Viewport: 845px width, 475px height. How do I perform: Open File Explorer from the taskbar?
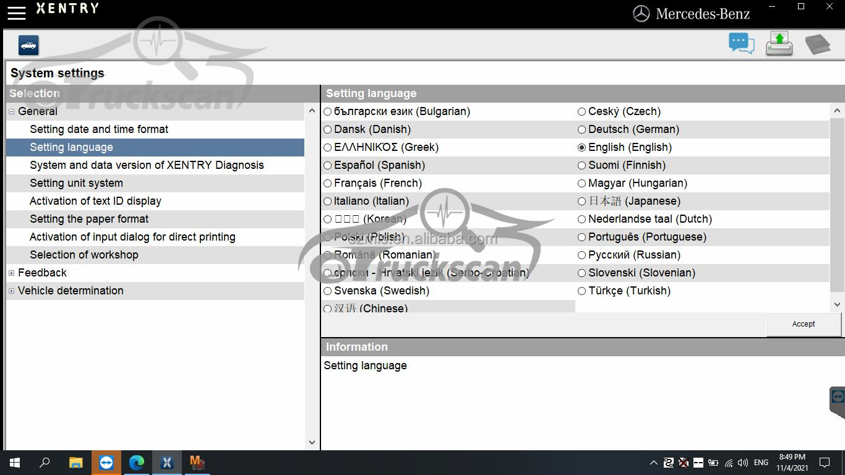click(75, 463)
